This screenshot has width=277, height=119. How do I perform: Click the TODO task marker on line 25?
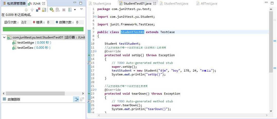[x=89, y=101]
